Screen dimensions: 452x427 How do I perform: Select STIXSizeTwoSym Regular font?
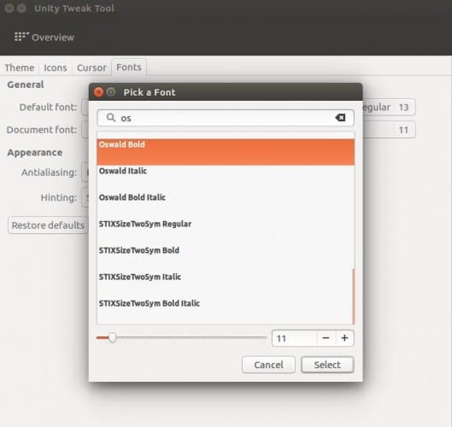click(x=226, y=231)
